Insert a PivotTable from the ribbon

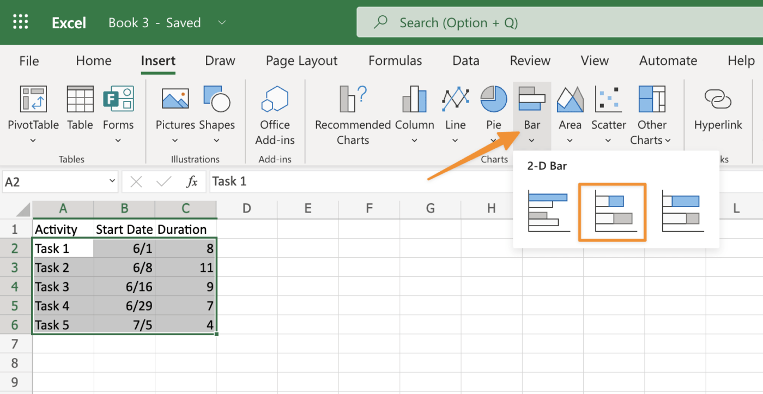point(33,100)
